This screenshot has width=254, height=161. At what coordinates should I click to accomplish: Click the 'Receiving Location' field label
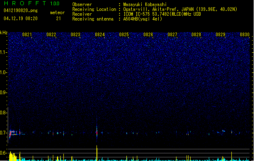[x=94, y=9]
